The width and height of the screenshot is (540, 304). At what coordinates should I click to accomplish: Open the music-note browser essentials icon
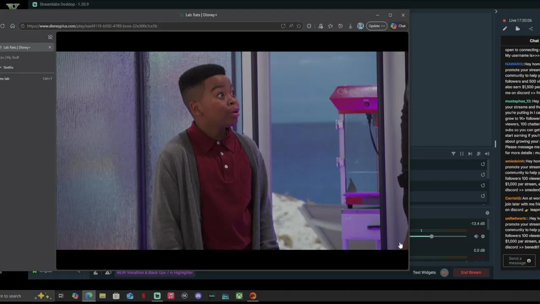click(x=321, y=26)
